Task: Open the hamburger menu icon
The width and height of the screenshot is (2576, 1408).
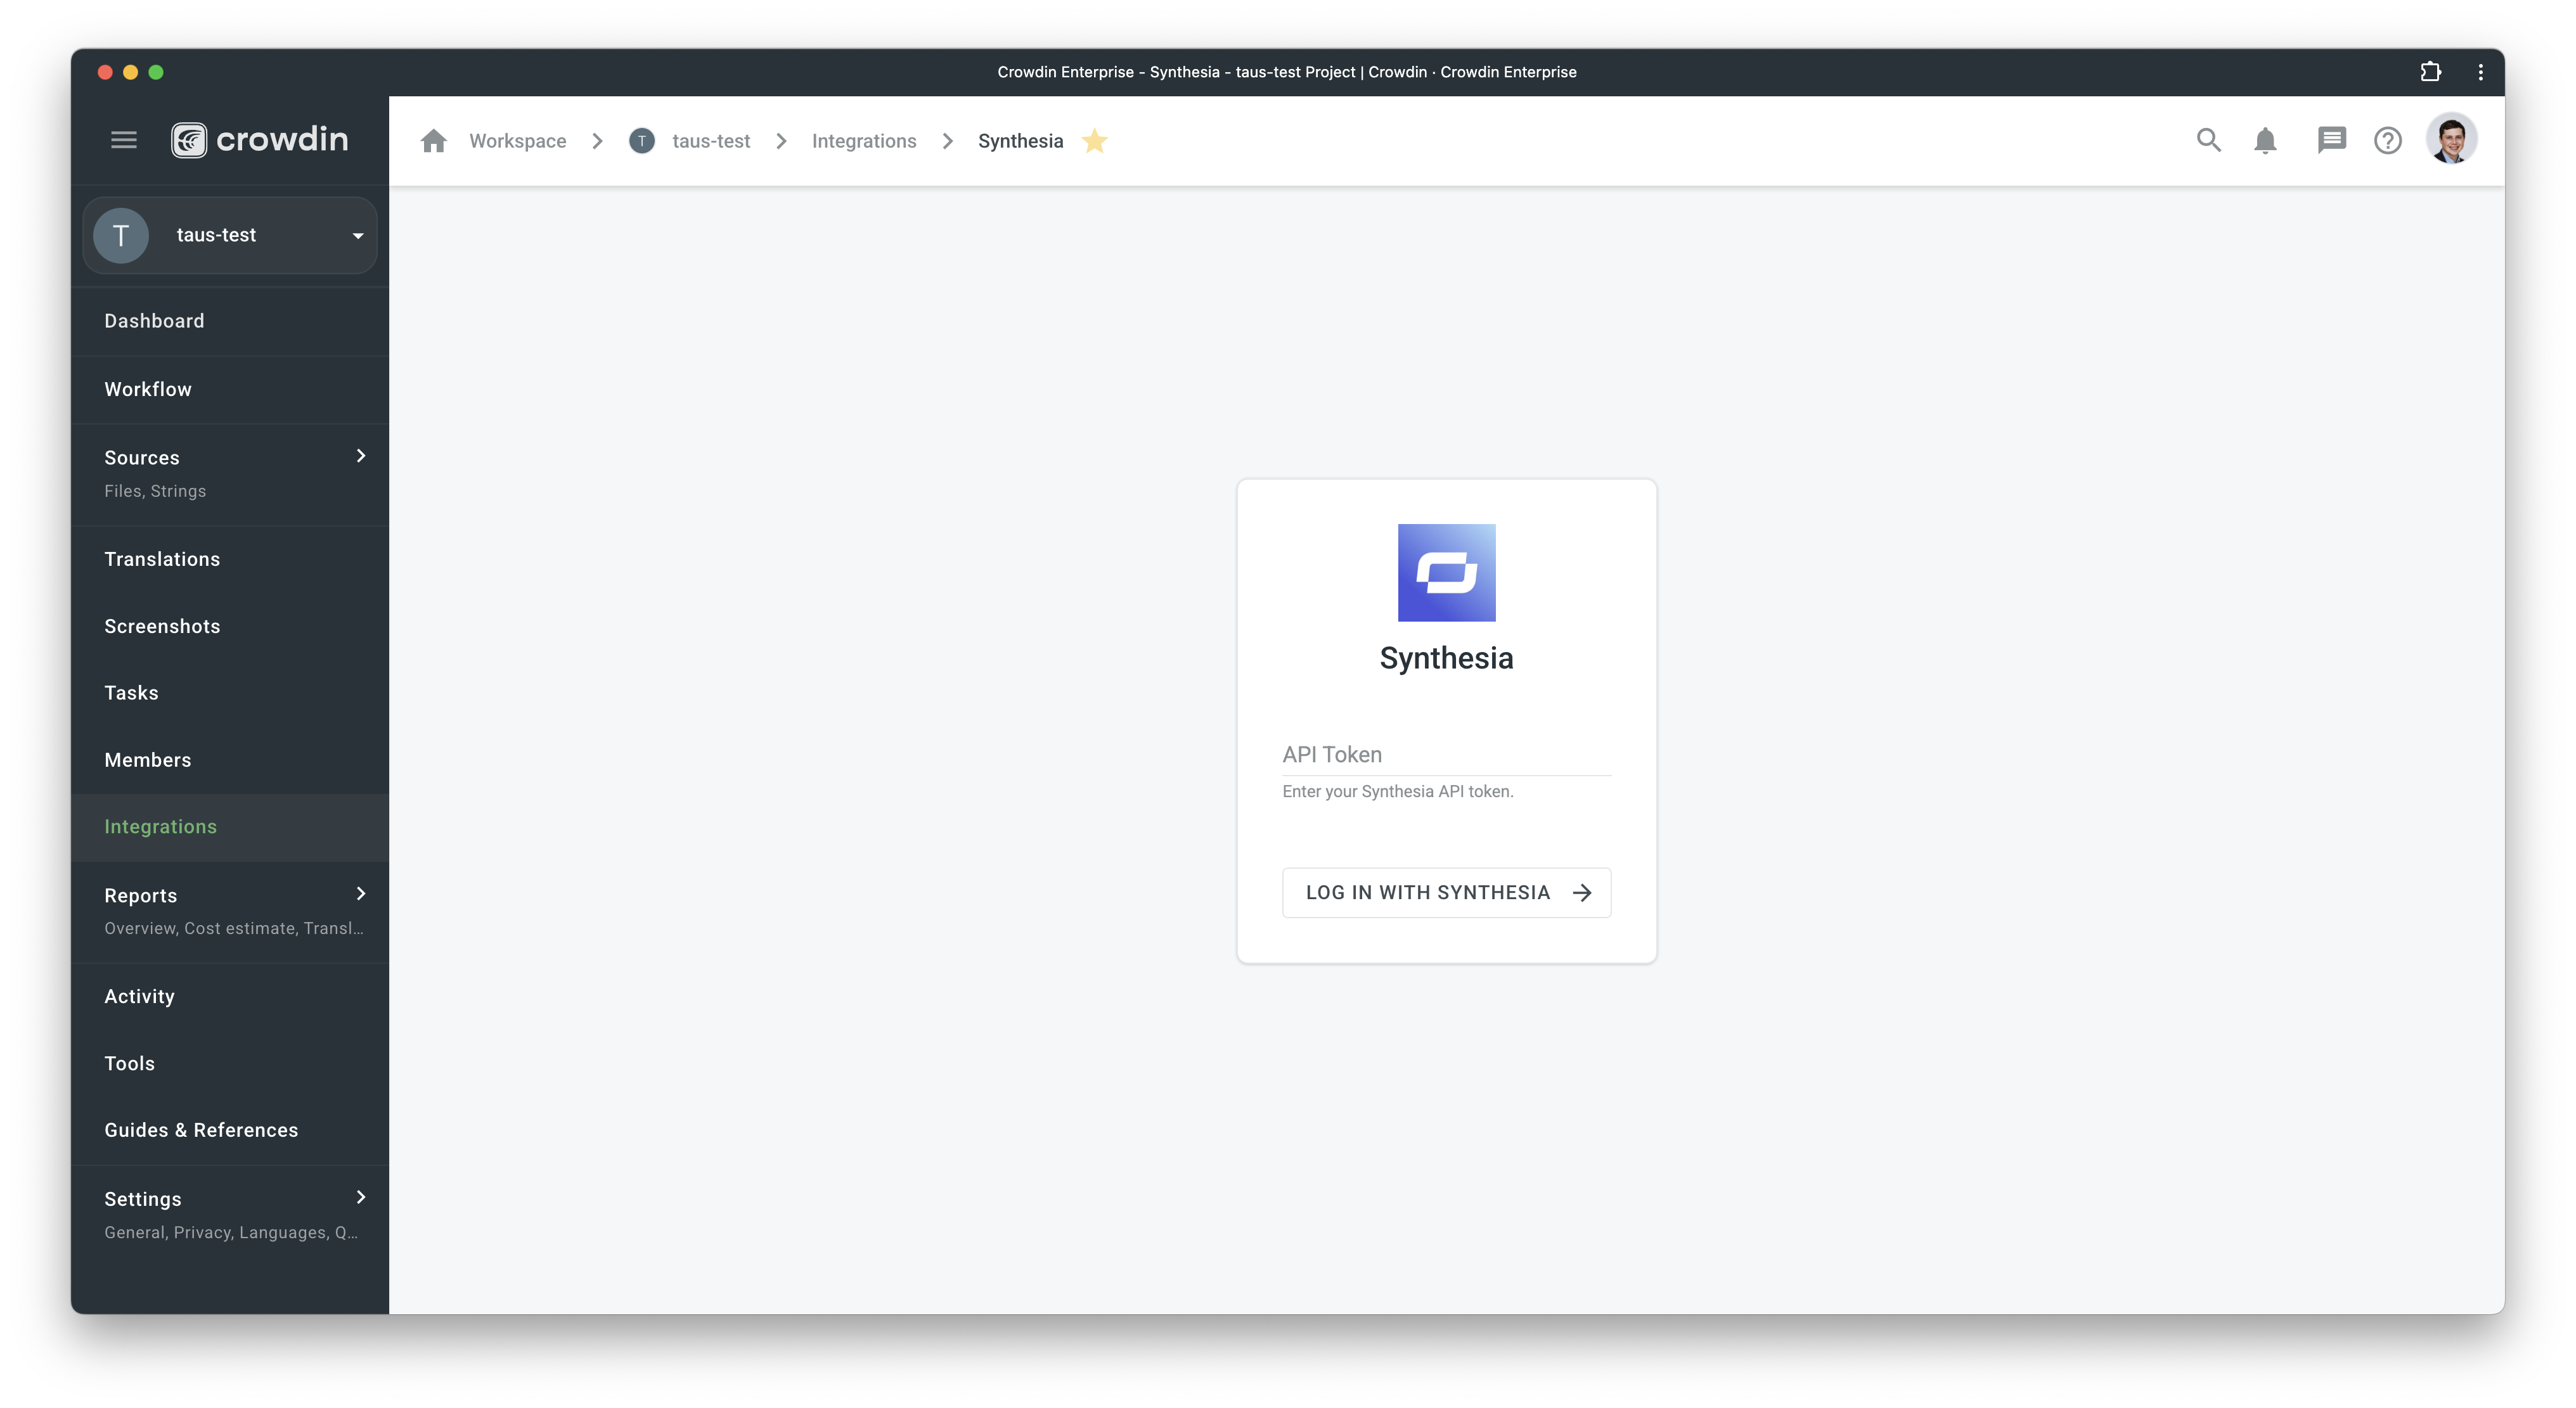Action: coord(123,140)
